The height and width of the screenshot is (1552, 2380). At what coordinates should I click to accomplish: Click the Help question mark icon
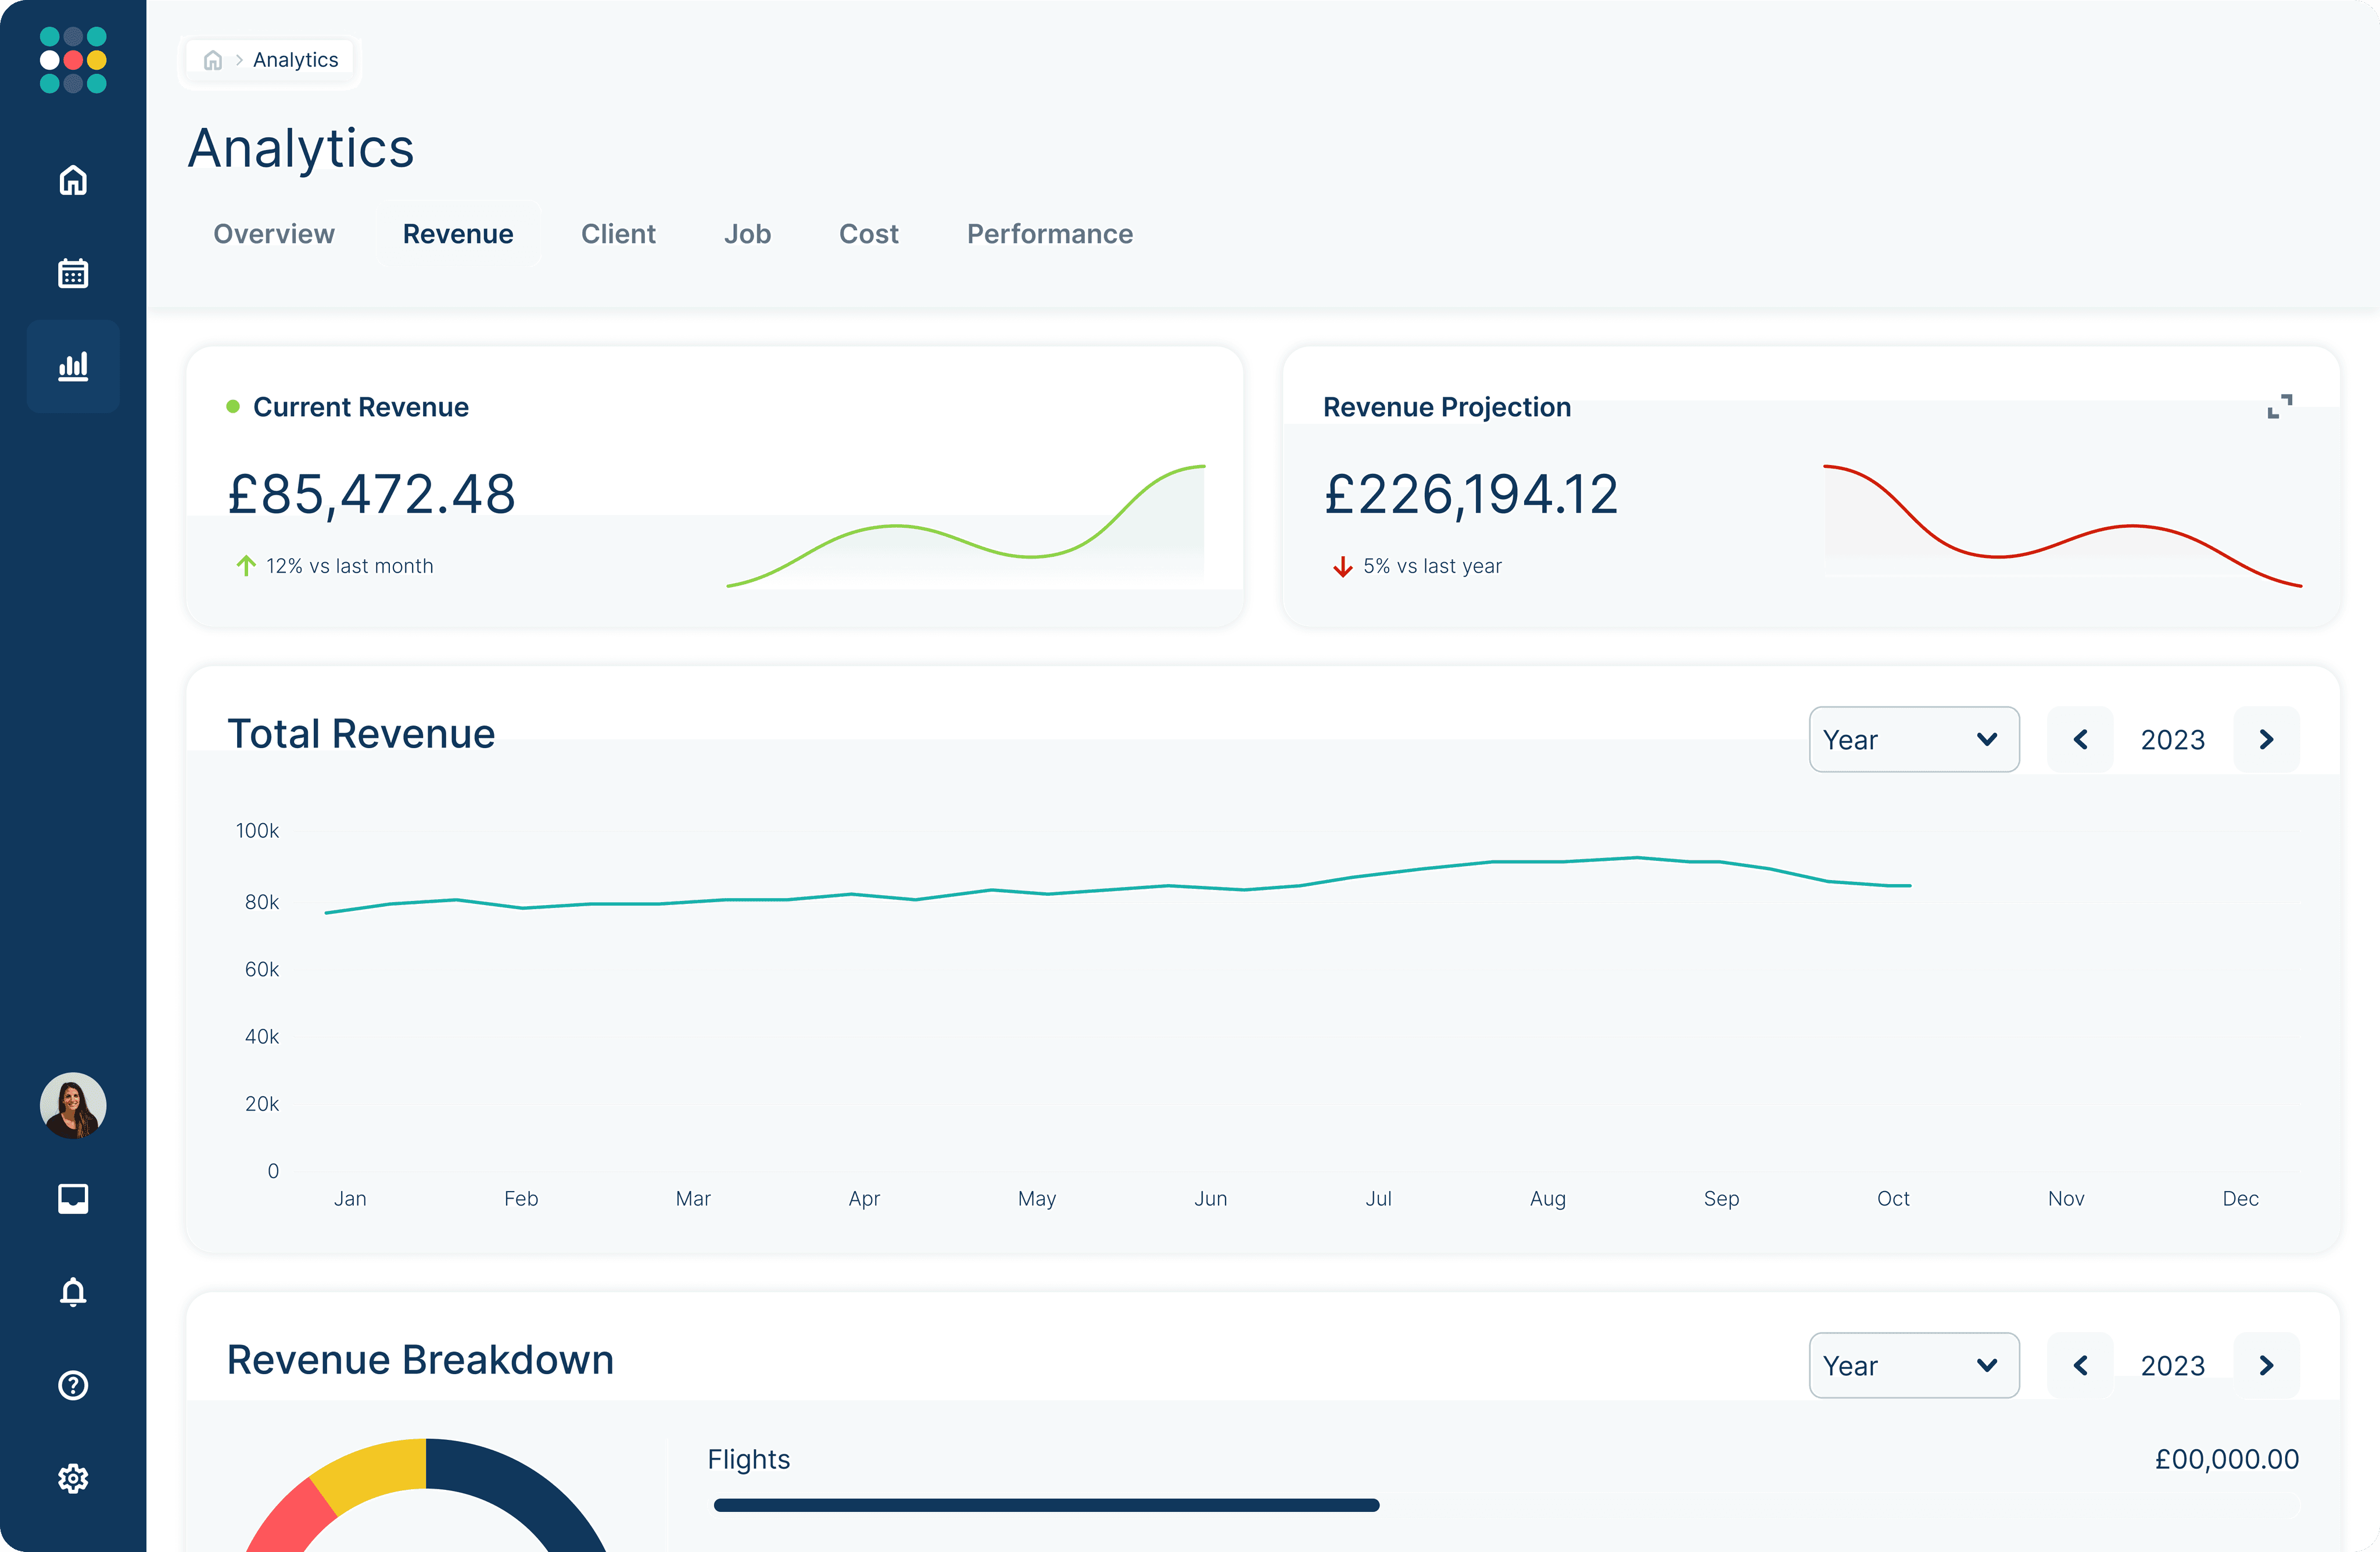[73, 1385]
